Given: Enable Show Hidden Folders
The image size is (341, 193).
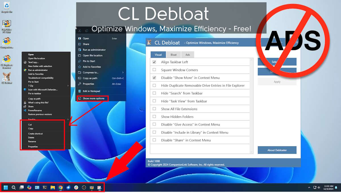Looking at the screenshot, I should click(x=154, y=117).
